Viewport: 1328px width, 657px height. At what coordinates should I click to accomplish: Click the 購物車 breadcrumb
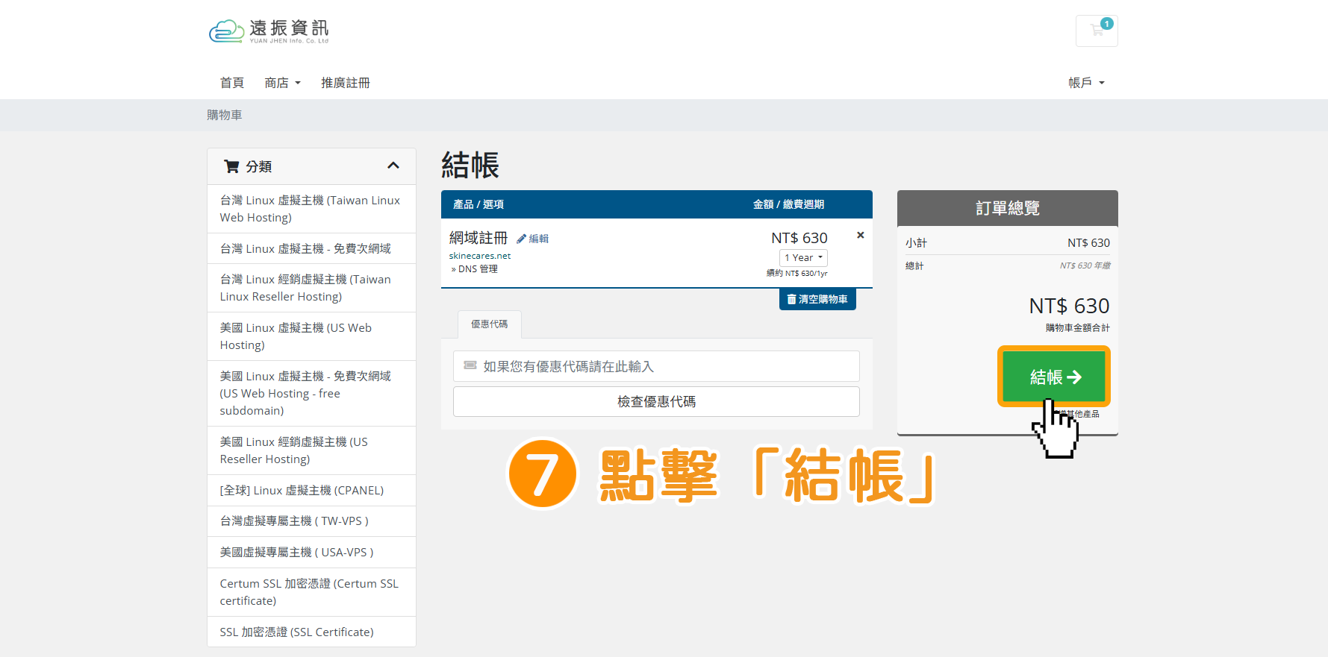(x=225, y=115)
